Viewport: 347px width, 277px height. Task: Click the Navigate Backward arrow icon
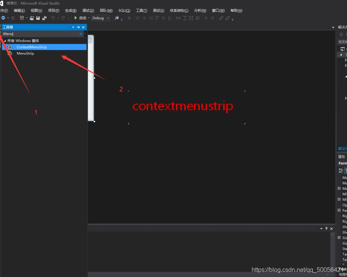[x=3, y=18]
